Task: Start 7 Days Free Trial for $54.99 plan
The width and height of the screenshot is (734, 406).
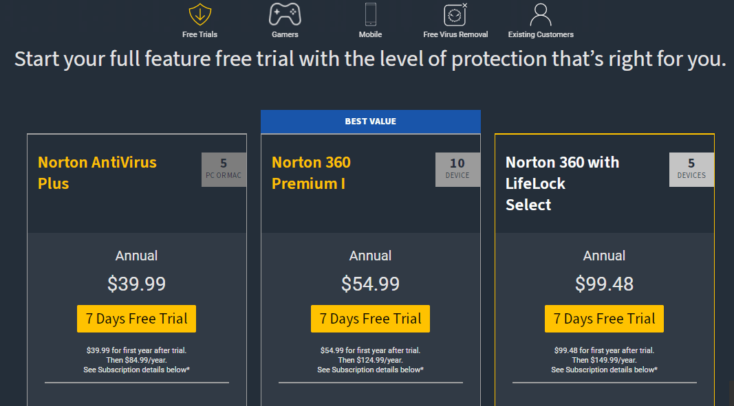Action: tap(370, 319)
